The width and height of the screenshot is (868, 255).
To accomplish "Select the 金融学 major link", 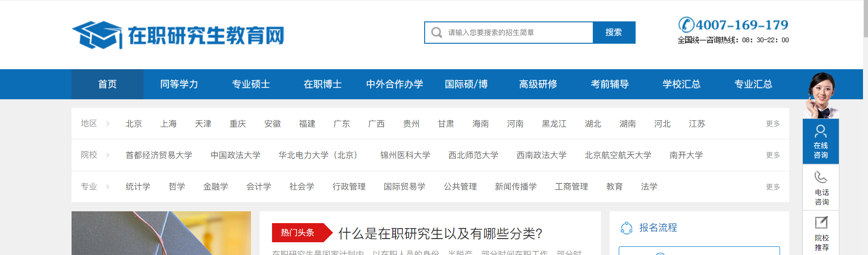I will pyautogui.click(x=216, y=187).
